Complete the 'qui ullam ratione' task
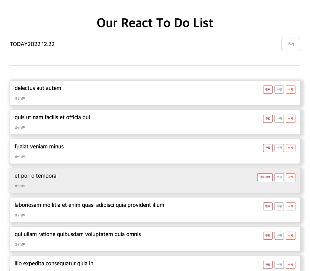The width and height of the screenshot is (310, 271). [268, 236]
